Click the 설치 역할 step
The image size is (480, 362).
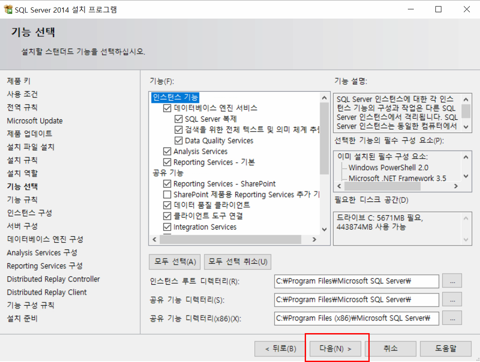coord(22,174)
